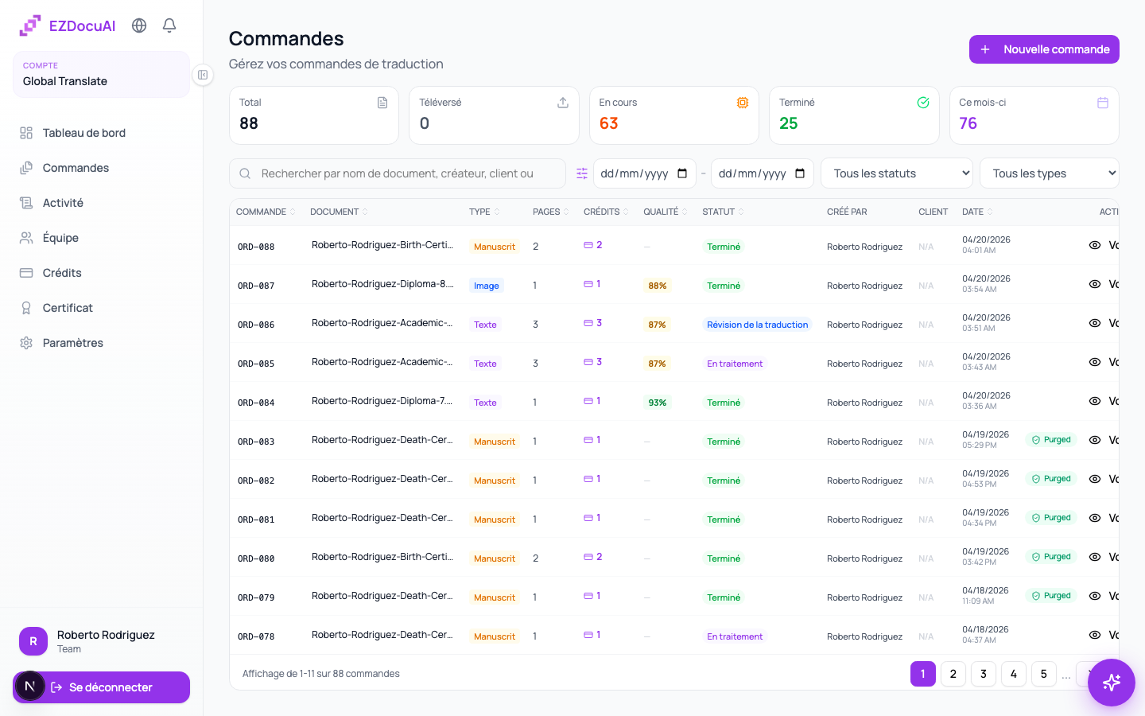Open the AI assistant sparkle button

coord(1111,682)
